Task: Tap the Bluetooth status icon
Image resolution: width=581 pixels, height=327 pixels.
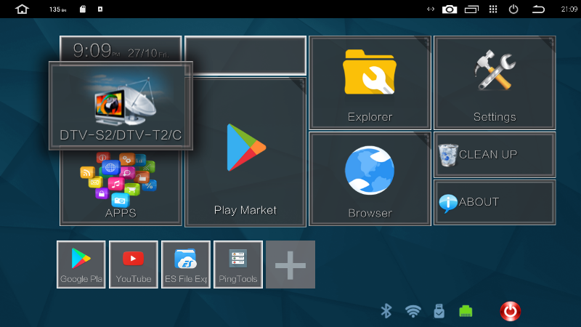Action: [x=386, y=311]
